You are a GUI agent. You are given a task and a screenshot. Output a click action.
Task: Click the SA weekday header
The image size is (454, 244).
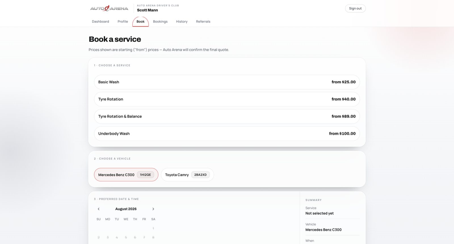[x=153, y=219]
